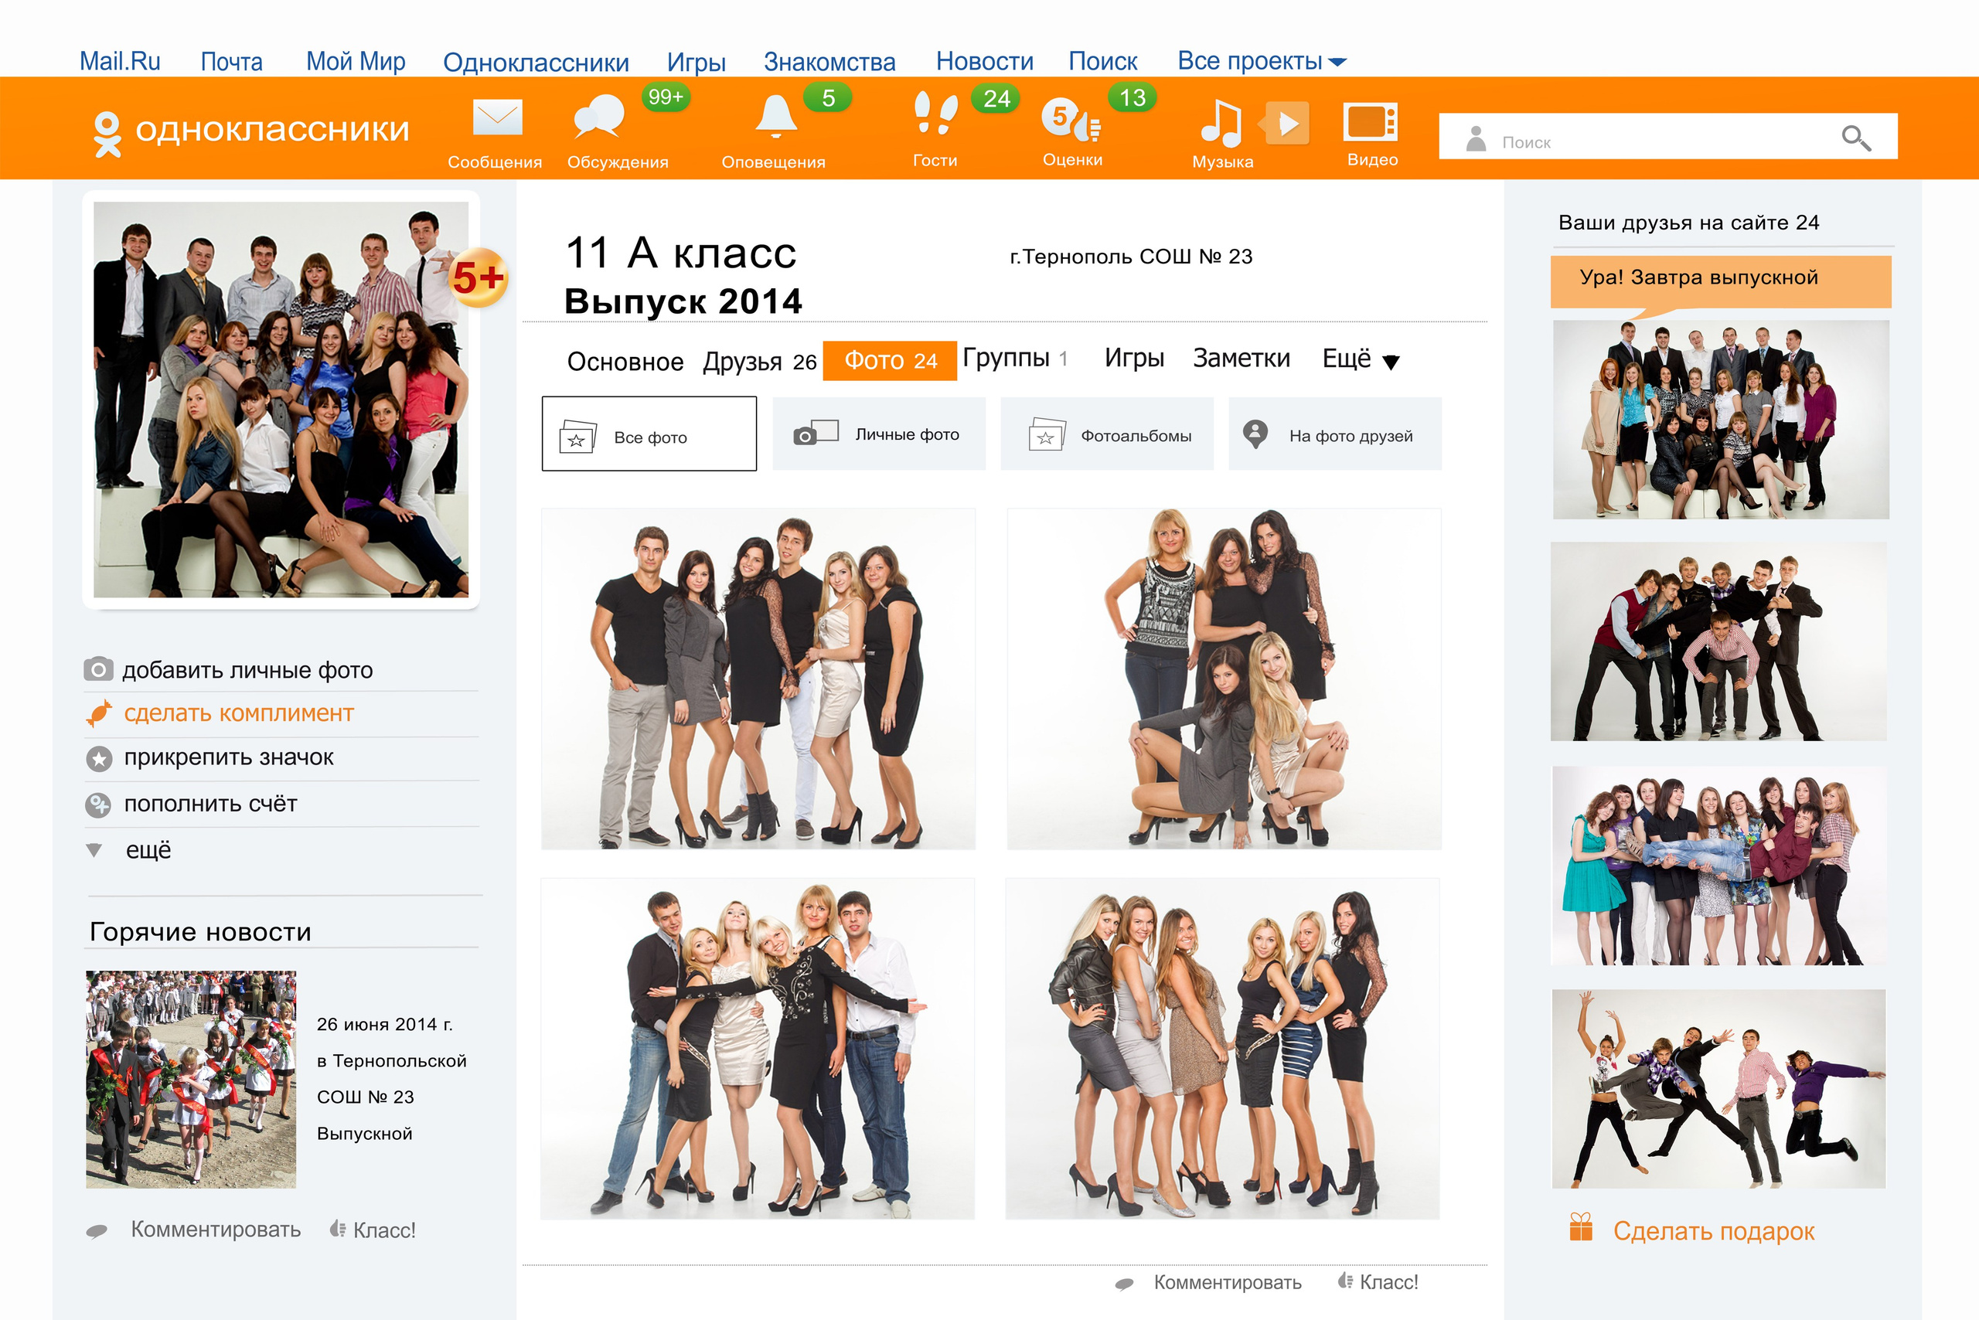Screen dimensions: 1979x1320
Task: Click the Музыка note icon
Action: point(1220,123)
